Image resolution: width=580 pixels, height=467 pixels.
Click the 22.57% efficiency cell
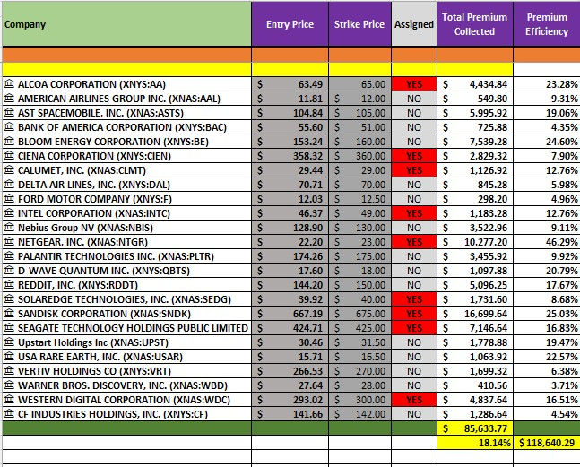click(x=547, y=357)
